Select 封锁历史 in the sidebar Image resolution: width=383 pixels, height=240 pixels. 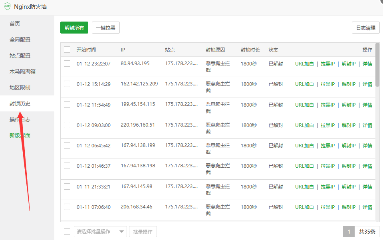coord(20,103)
